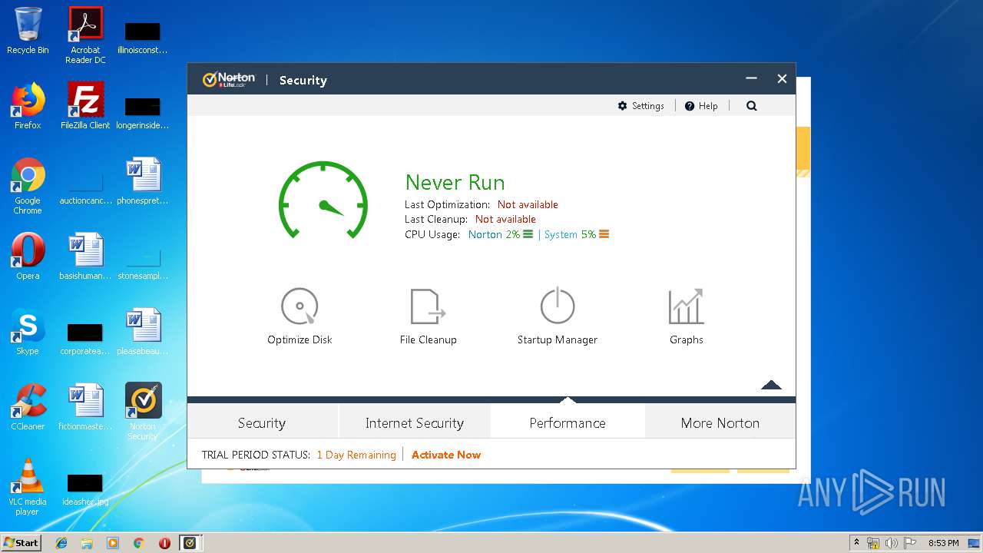Minimize the Norton Security window
983x553 pixels.
click(x=751, y=78)
